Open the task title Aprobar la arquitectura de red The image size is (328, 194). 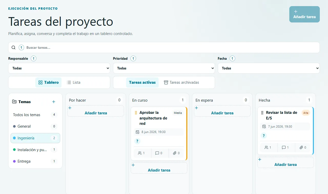coord(153,118)
